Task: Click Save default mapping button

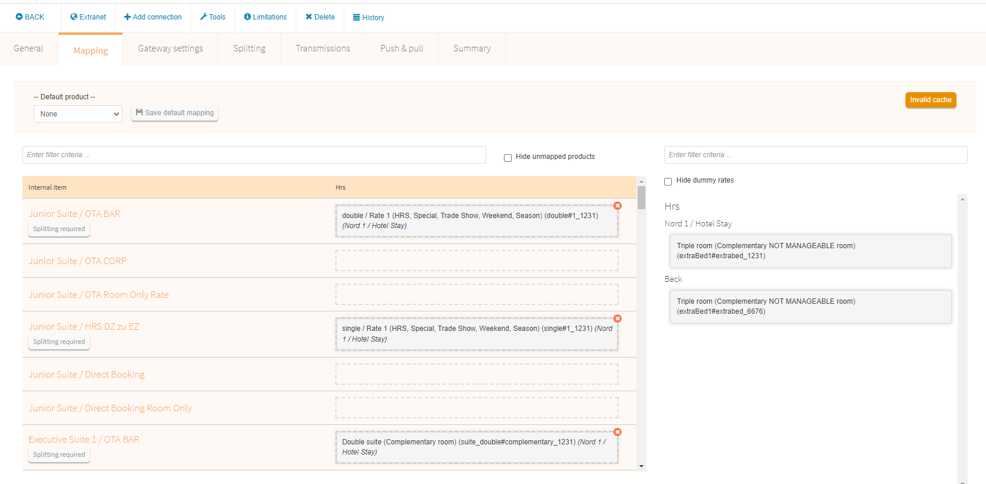Action: tap(174, 113)
